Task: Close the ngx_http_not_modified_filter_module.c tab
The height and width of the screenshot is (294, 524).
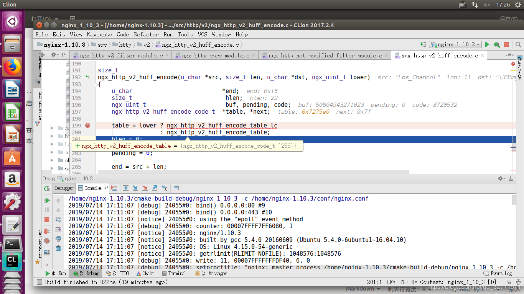Action: (386, 56)
